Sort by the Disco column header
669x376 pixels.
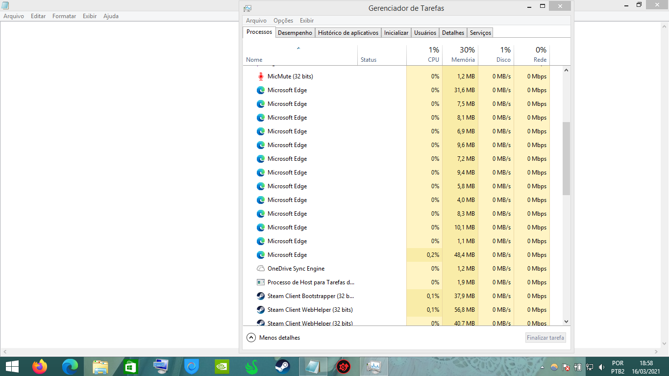(x=496, y=55)
